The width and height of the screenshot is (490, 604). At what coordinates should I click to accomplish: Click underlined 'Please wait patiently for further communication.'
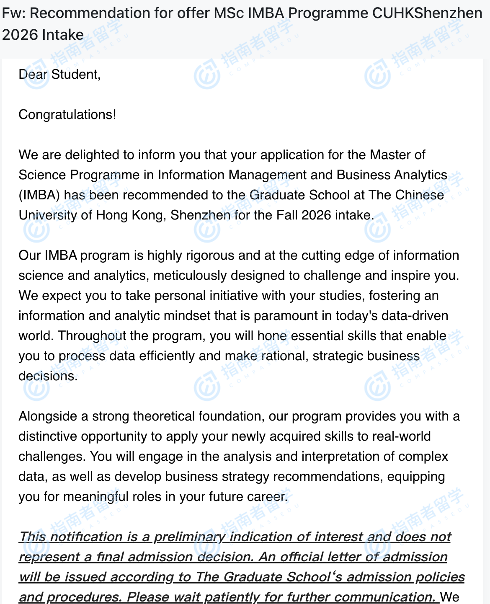(x=283, y=597)
